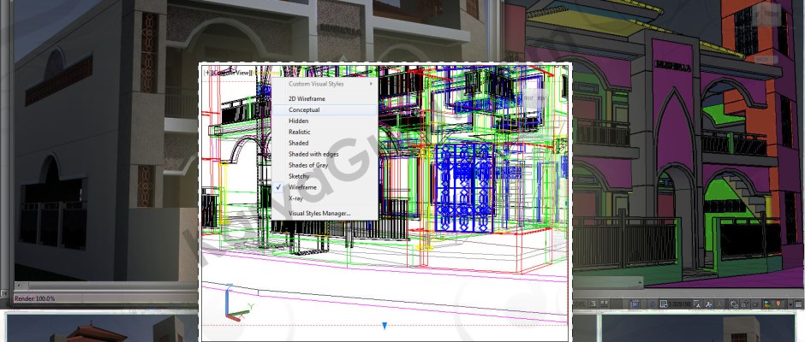Click the Clean Screen icon in status bar
This screenshot has height=342, width=805.
pos(798,304)
